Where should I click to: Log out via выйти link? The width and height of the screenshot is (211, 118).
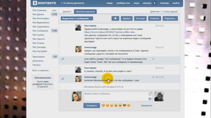176,3
